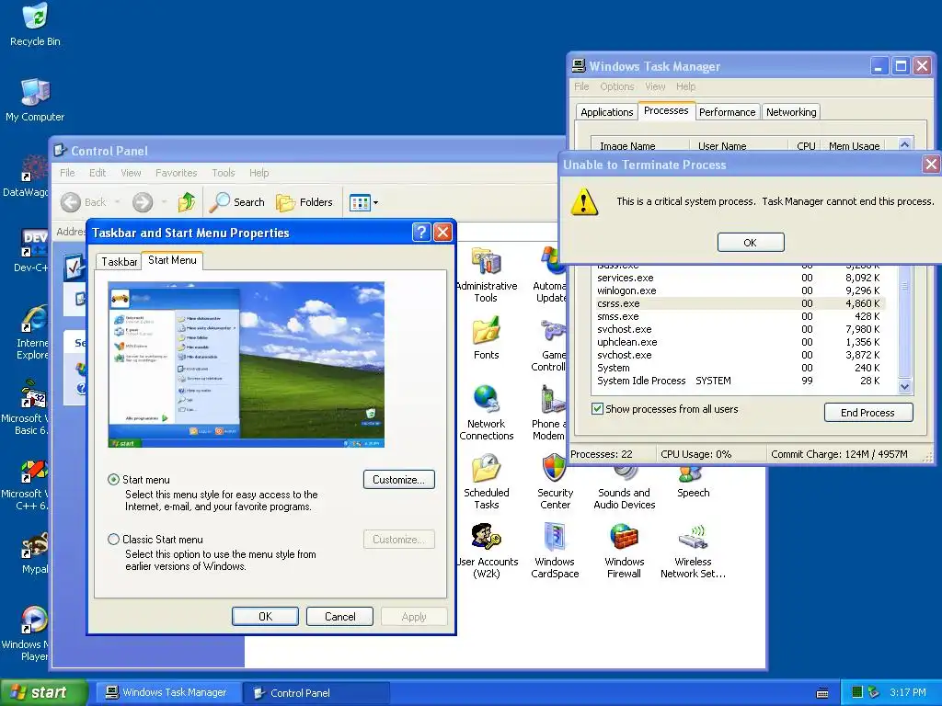The image size is (942, 706).
Task: Select smss.exe in process list
Action: click(739, 316)
